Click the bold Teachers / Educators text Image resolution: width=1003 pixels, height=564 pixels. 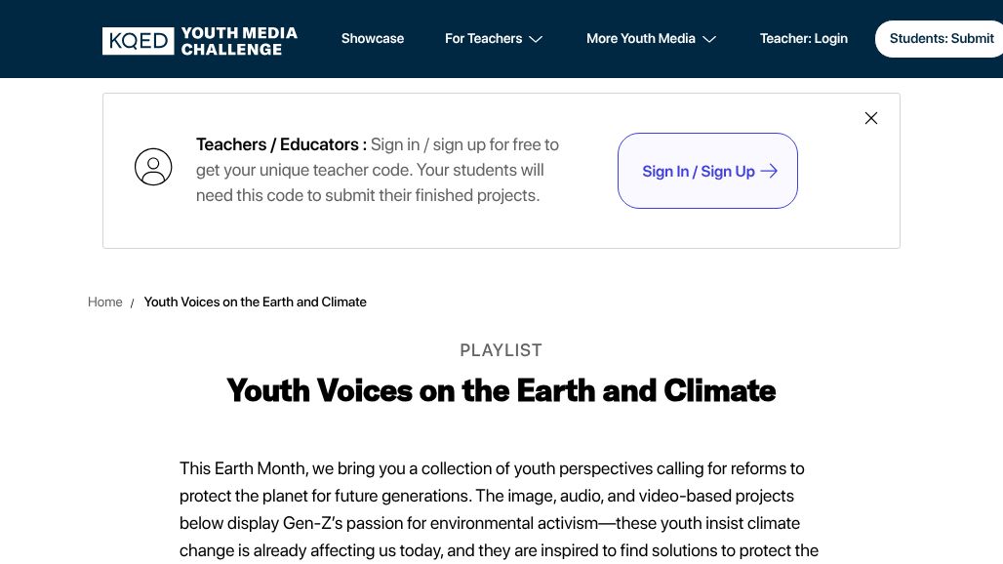(281, 144)
